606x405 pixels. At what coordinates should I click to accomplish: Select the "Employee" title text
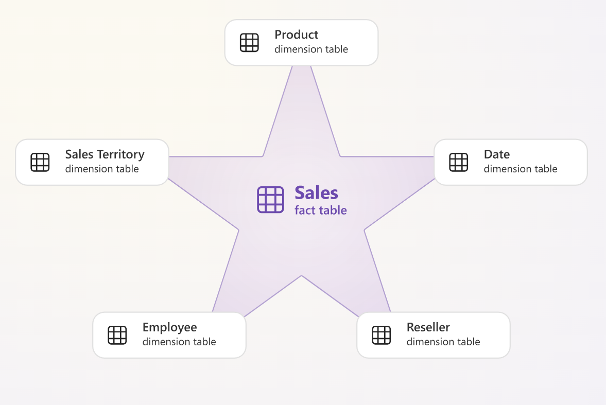(x=169, y=327)
